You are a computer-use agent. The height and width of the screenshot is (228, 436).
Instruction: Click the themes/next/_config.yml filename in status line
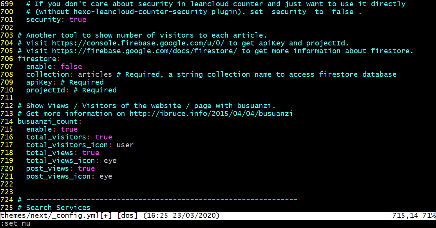[50, 215]
